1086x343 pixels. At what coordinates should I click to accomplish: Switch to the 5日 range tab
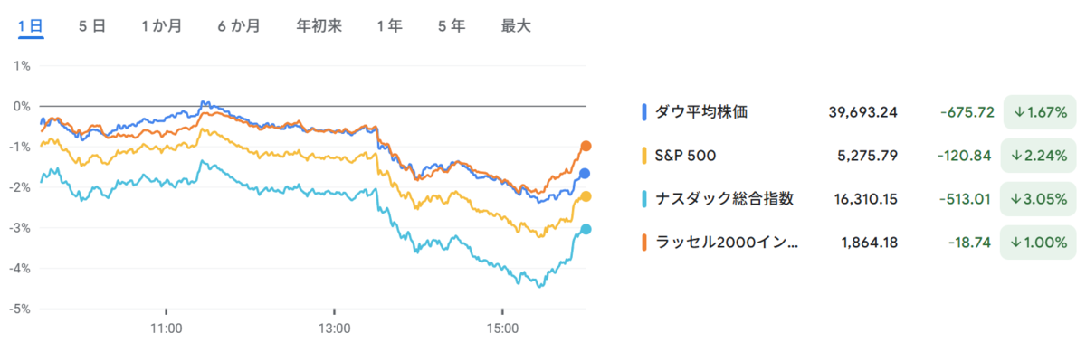coord(92,26)
